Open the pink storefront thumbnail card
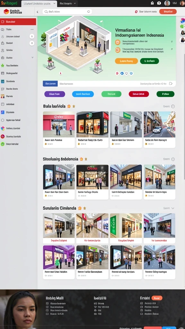Screen dimensions: 185x329 (59, 129)
